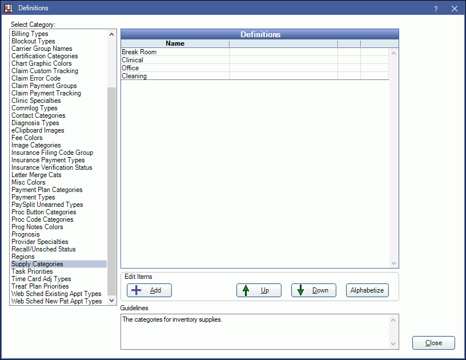Image resolution: width=466 pixels, height=360 pixels.
Task: Move selected item Up
Action: 259,290
